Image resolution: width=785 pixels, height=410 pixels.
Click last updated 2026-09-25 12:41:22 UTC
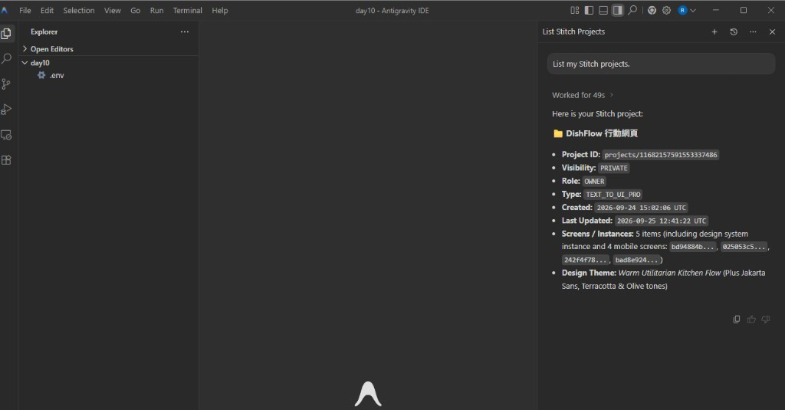[x=662, y=221]
